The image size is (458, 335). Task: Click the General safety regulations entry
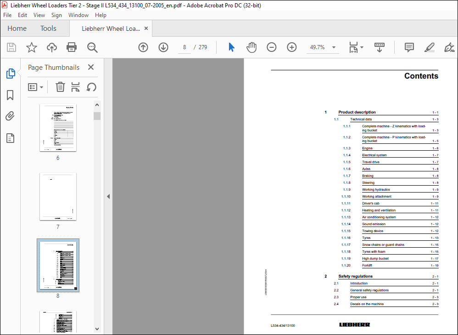pos(369,290)
